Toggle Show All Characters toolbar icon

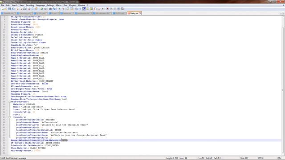(x=80, y=9)
